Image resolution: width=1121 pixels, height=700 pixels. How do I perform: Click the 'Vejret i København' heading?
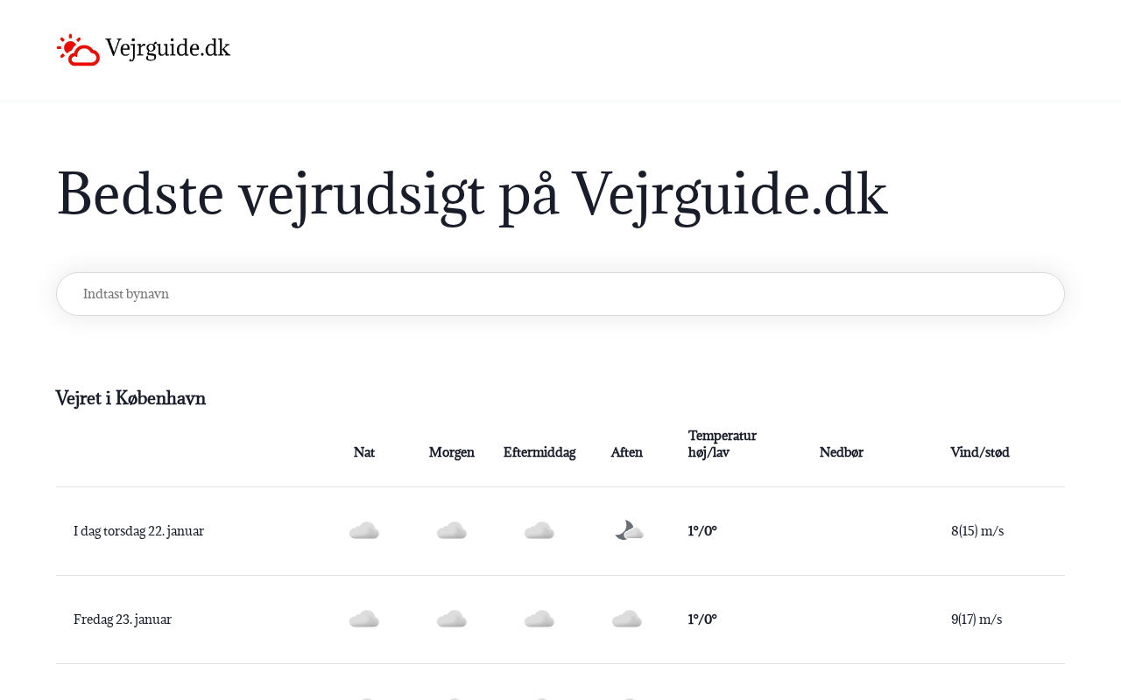pyautogui.click(x=130, y=398)
